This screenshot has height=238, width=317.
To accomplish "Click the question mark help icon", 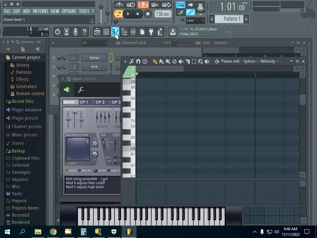I will pos(85,32).
